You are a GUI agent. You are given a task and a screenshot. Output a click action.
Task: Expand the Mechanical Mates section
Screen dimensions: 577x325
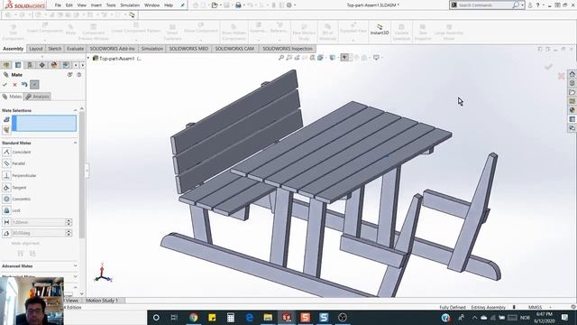click(75, 276)
